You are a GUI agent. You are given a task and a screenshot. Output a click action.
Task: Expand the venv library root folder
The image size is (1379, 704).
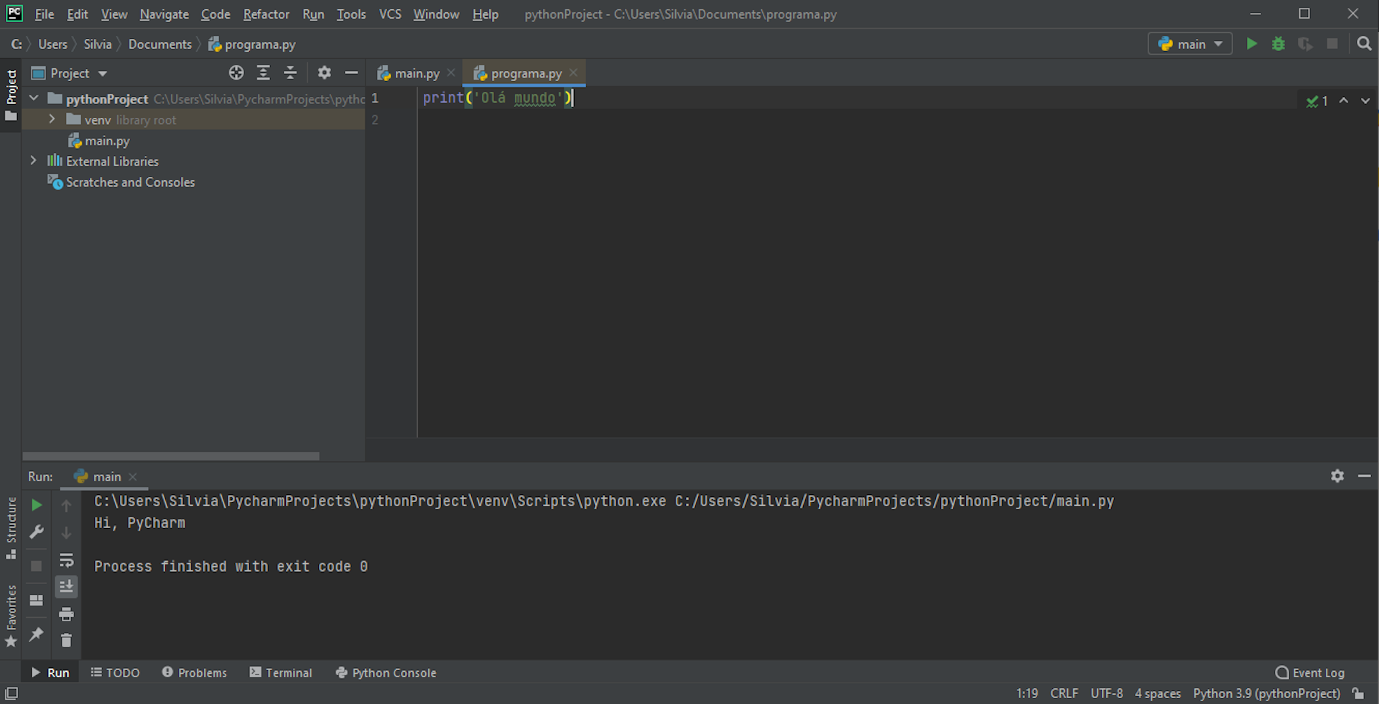tap(51, 119)
